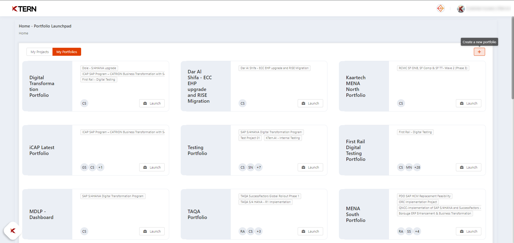Launch the MDLP - Dashboard portfolio
Viewport: 514px width, 243px height.
(x=152, y=231)
